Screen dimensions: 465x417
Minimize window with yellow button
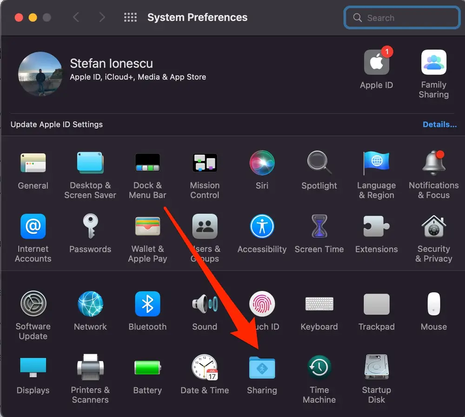click(33, 18)
